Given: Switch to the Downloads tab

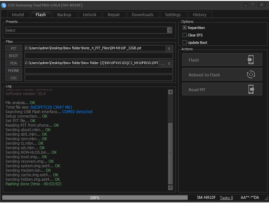Looking at the screenshot, I should tap(143, 15).
